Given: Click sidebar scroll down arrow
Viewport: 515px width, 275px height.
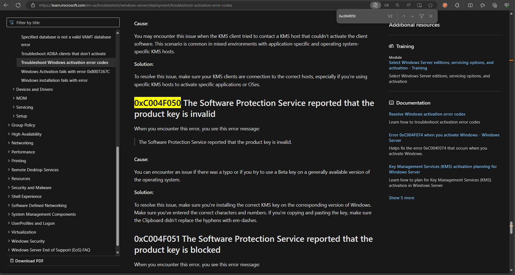Looking at the screenshot, I should (x=117, y=252).
